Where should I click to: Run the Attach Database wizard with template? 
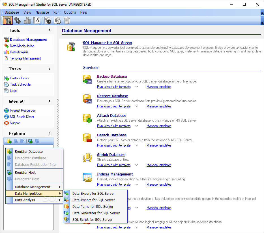pos(114,126)
